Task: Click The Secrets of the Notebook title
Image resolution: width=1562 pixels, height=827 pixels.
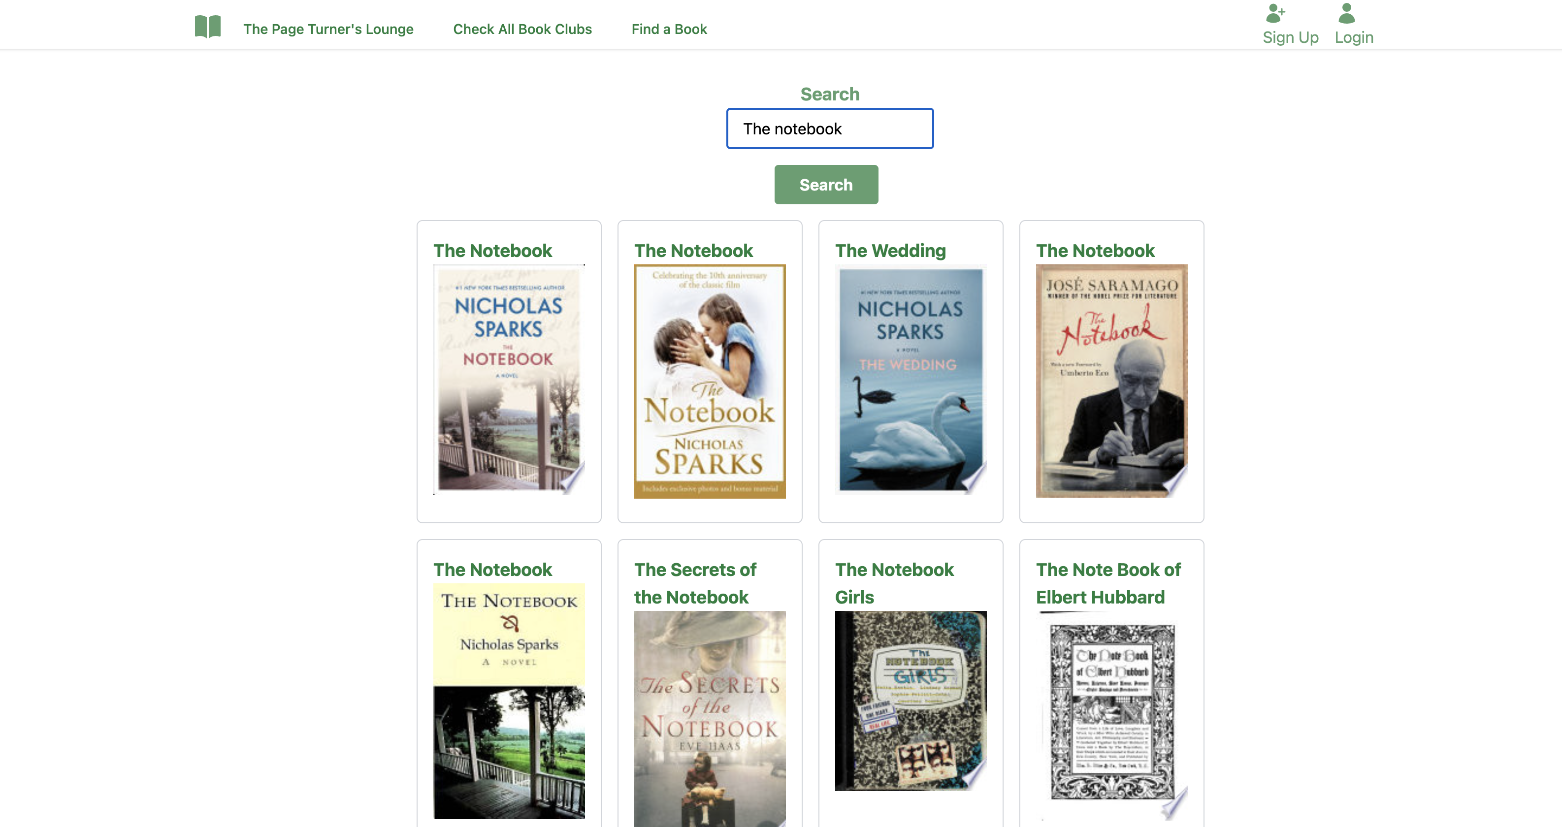Action: (695, 583)
